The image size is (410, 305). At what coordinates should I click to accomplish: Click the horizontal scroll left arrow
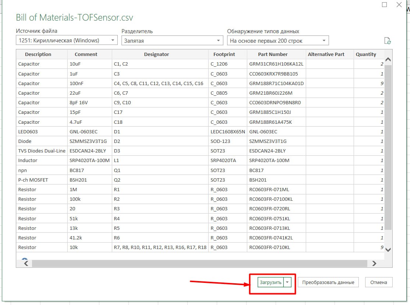(26, 263)
